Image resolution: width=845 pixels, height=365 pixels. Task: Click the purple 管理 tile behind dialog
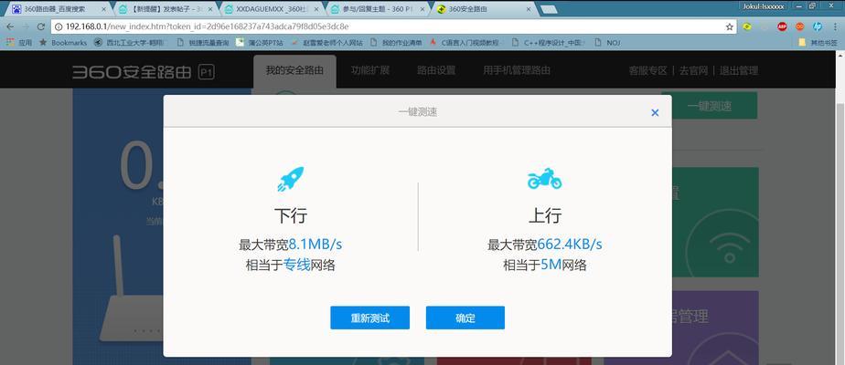point(715,328)
